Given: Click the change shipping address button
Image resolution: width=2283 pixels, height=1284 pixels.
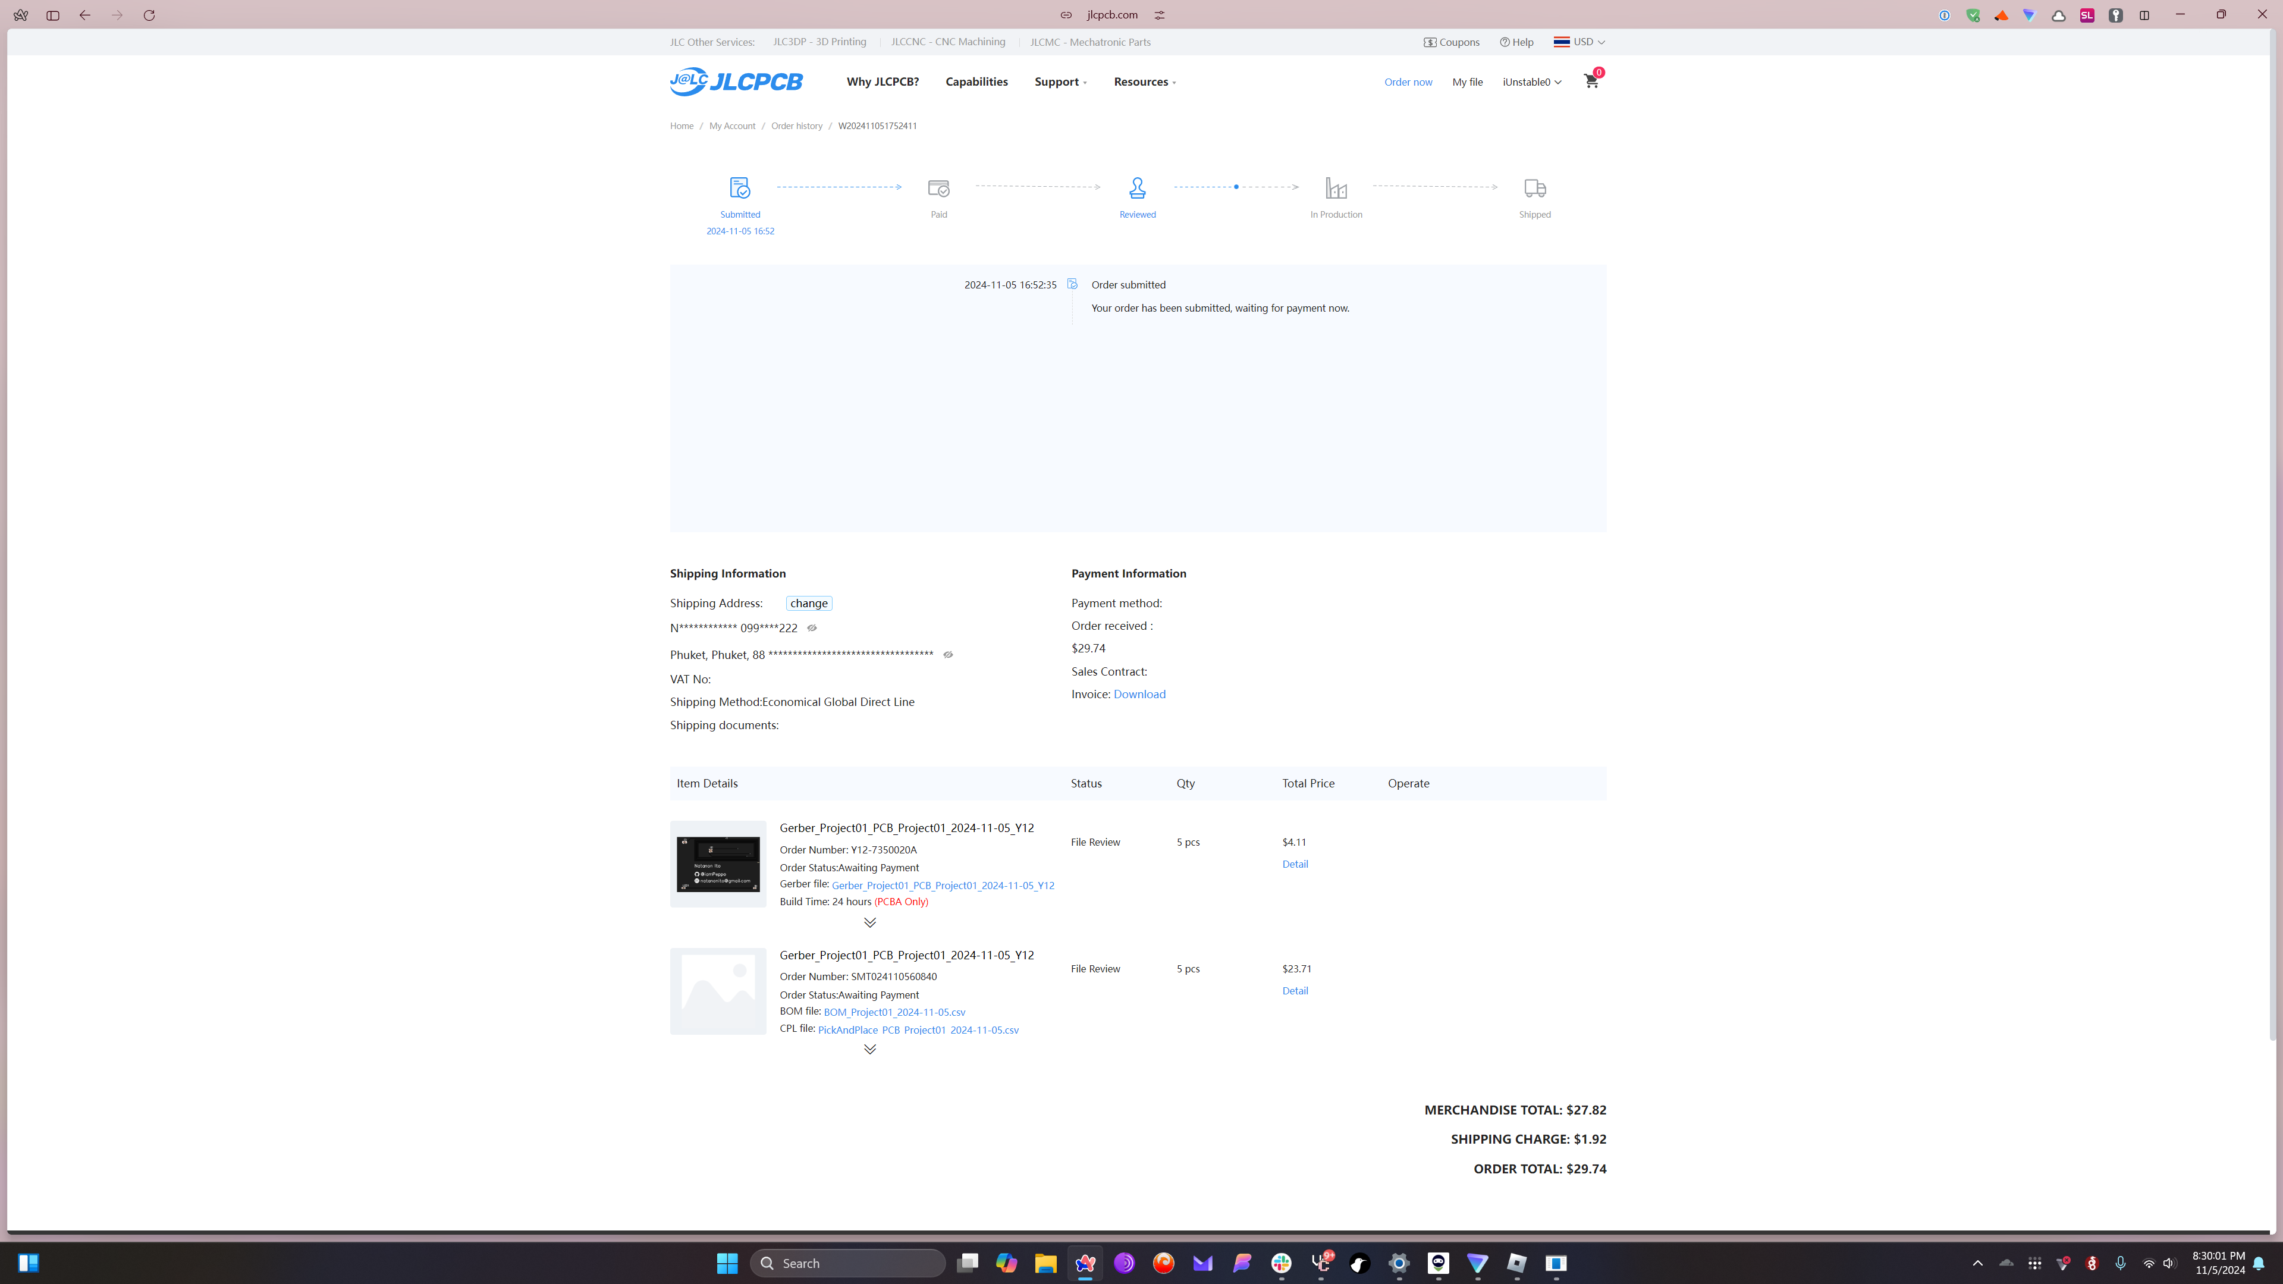Looking at the screenshot, I should [808, 604].
